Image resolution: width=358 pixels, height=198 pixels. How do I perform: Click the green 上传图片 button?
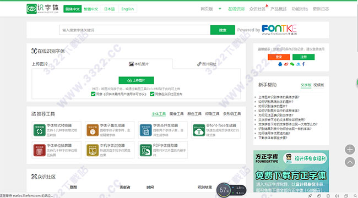click(x=136, y=80)
